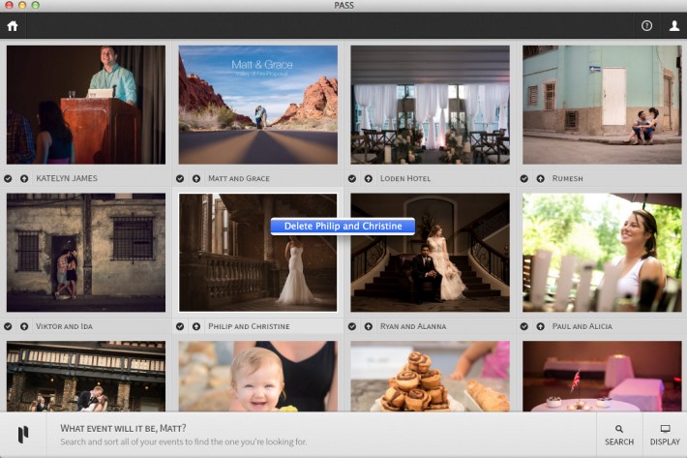
Task: Toggle the checkmark for Rumesh event
Action: 524,178
